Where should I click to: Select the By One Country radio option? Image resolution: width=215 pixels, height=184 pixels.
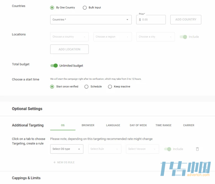[x=52, y=8]
